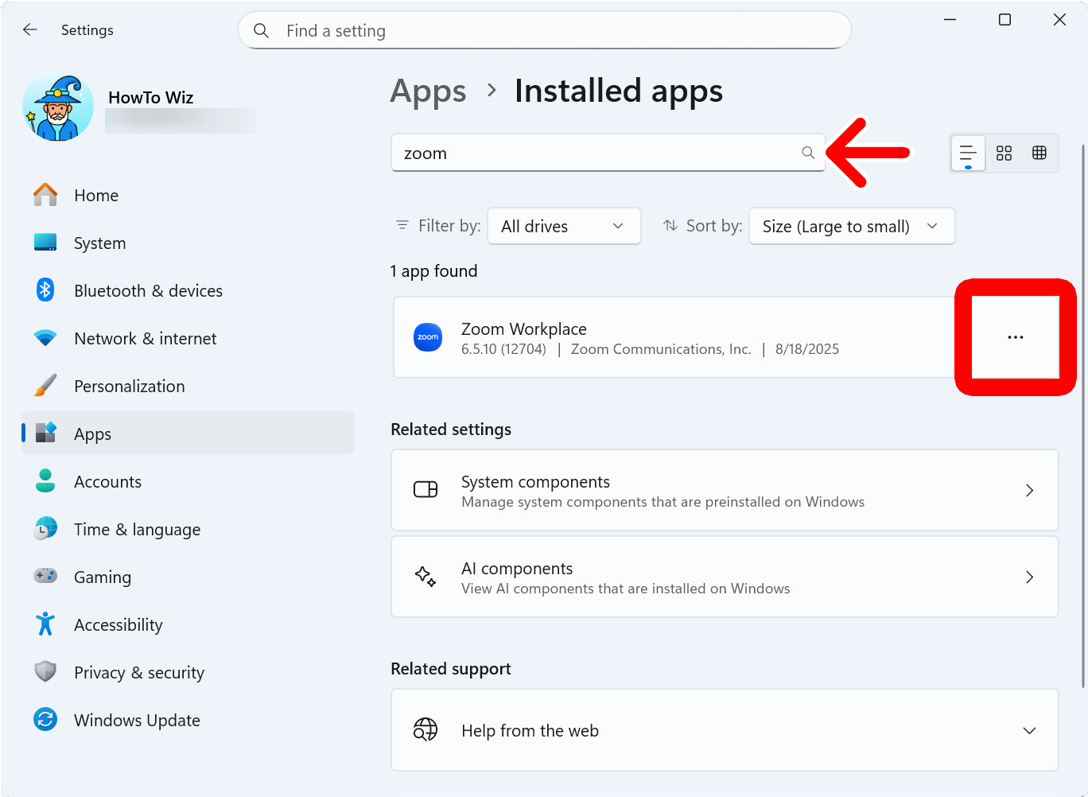Open System components settings
This screenshot has height=797, width=1088.
724,490
